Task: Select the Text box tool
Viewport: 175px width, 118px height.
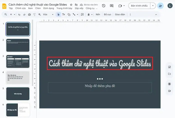Action: (63, 14)
